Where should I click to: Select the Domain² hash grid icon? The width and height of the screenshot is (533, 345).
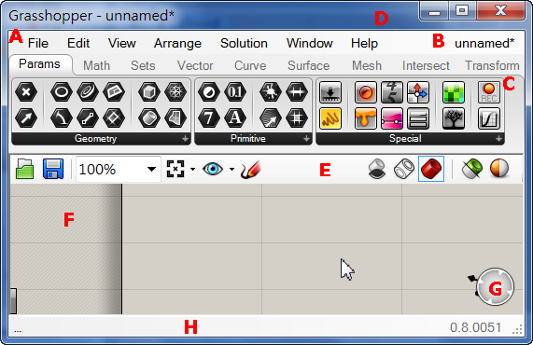[297, 118]
